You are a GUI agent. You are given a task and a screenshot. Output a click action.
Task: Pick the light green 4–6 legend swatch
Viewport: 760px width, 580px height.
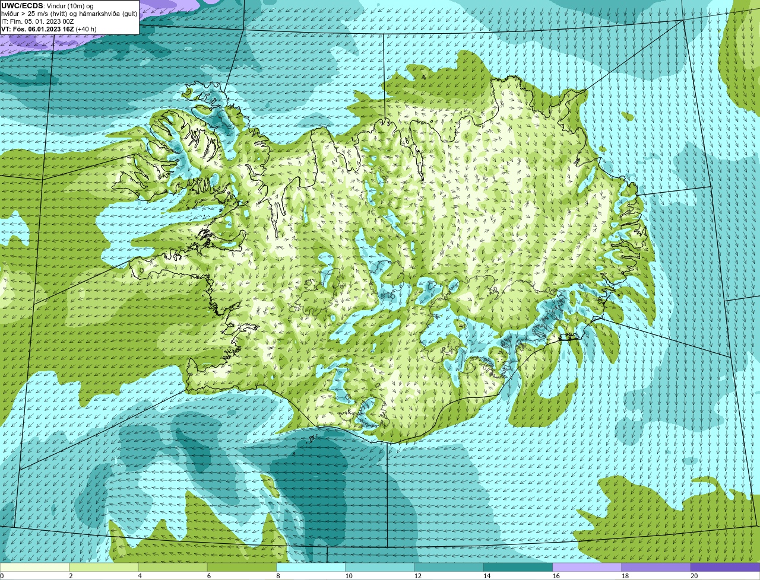click(x=173, y=568)
